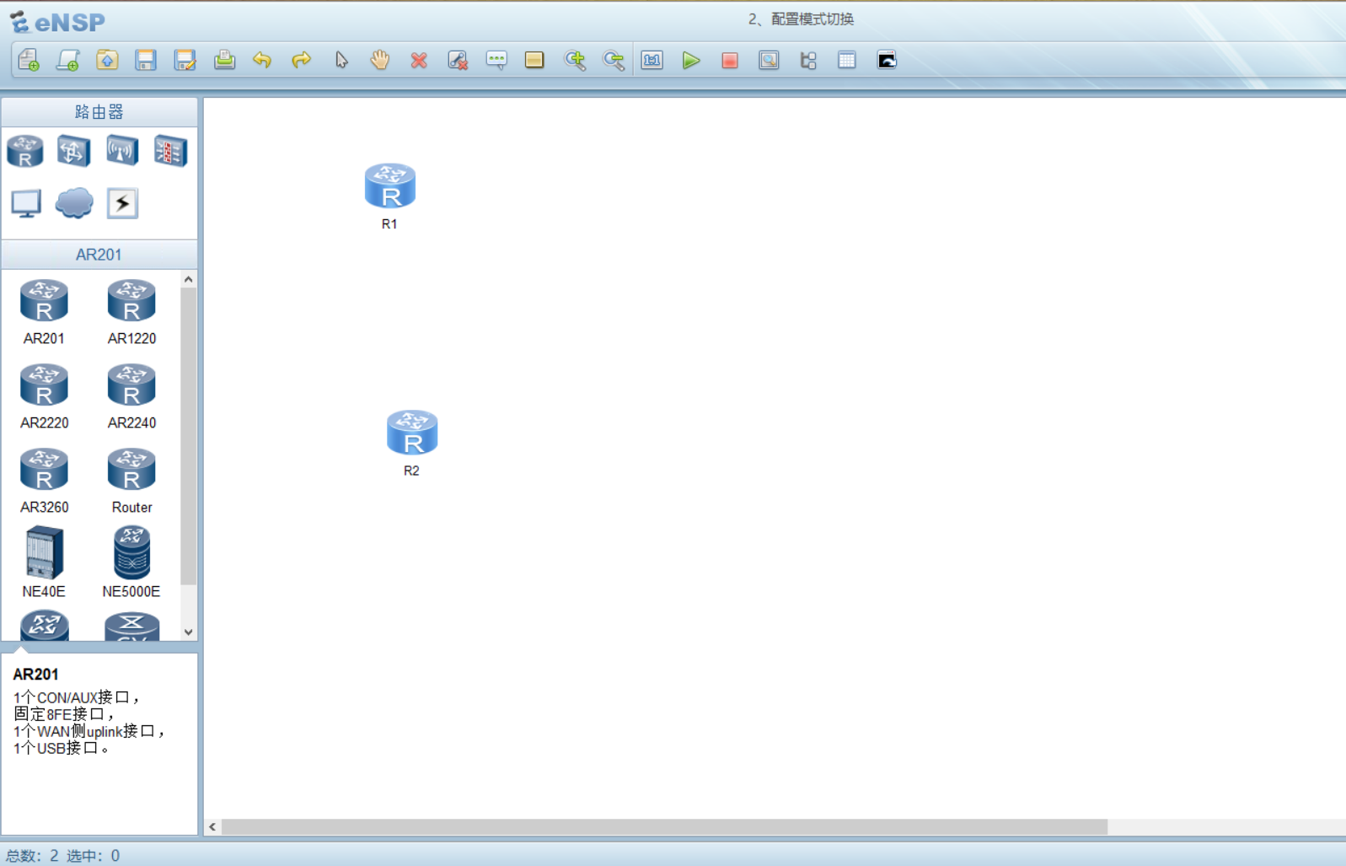Click the eNSP application logo
1346x866 pixels.
coord(57,22)
